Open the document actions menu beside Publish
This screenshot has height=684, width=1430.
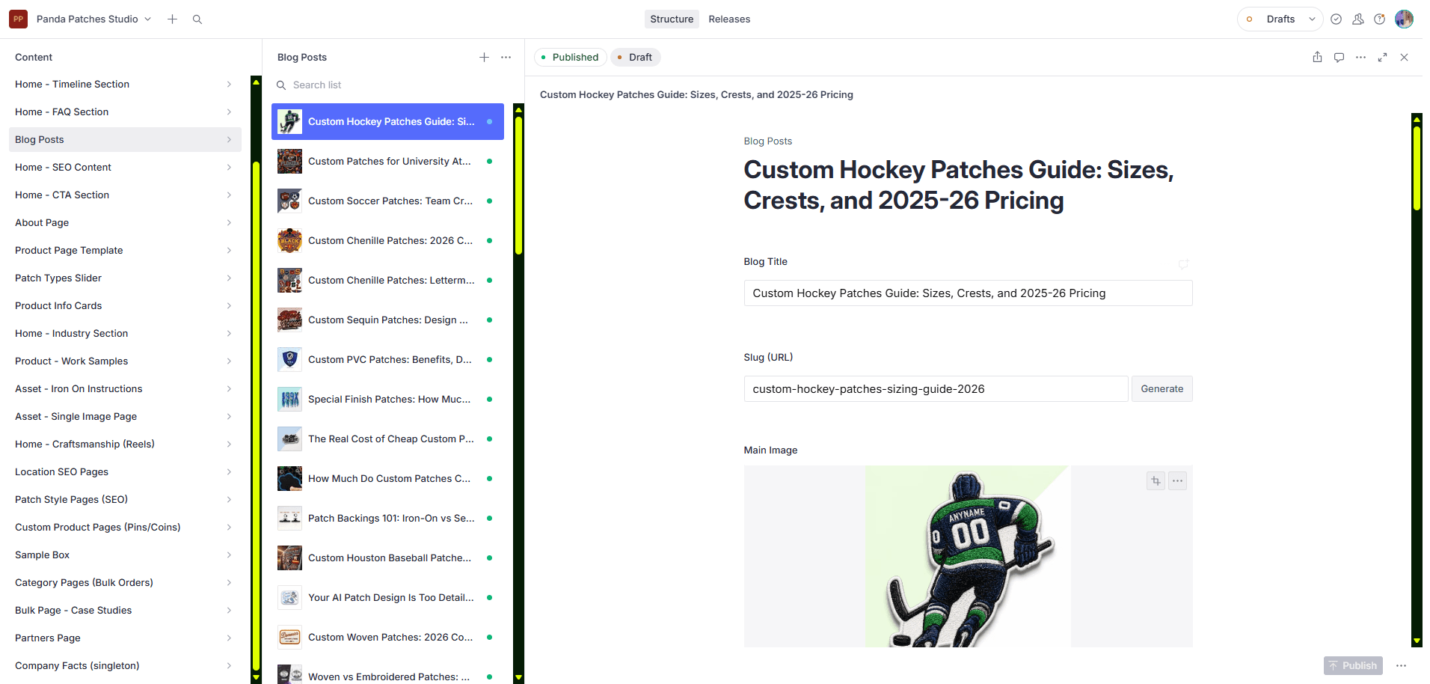[1402, 665]
